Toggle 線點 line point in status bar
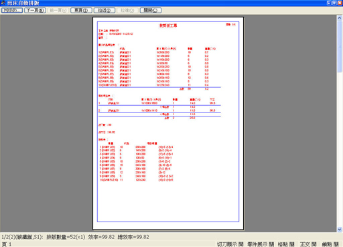Screen dimensions: 343x247 [x=330, y=244]
